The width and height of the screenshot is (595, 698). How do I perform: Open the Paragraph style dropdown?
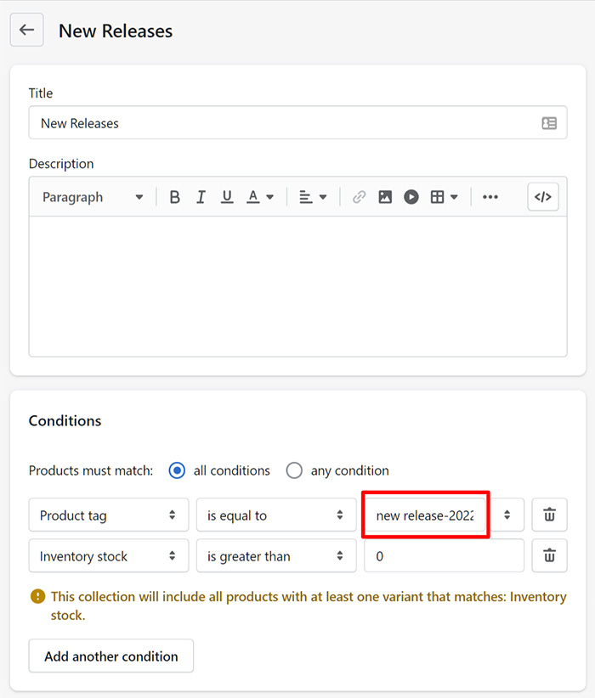[93, 197]
